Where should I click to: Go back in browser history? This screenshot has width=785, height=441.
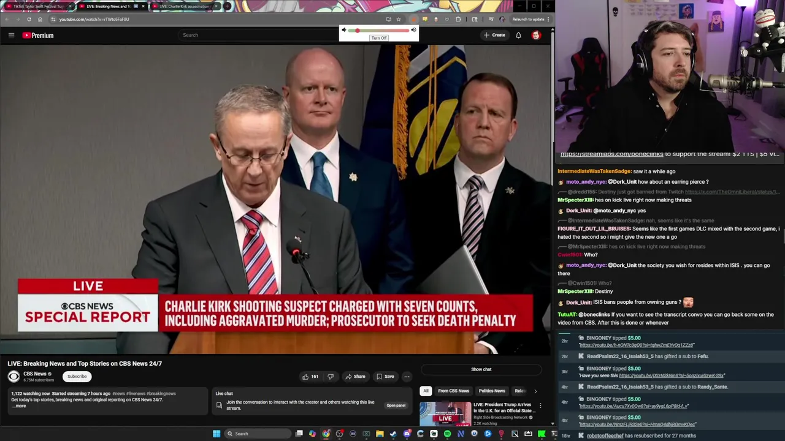[7, 19]
